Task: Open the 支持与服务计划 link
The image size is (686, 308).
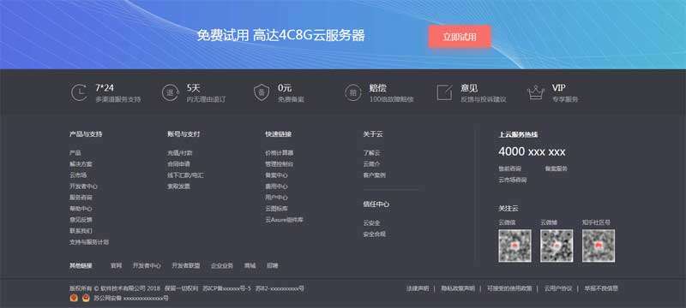Action: click(89, 242)
